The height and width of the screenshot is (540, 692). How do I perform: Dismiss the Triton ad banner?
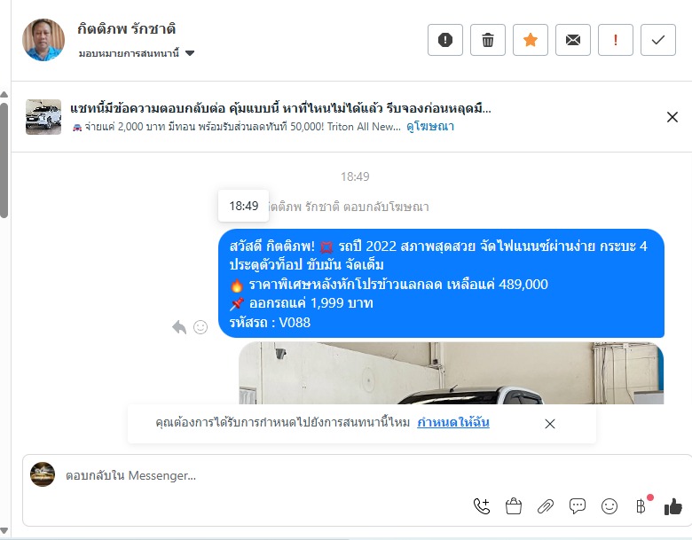[672, 117]
